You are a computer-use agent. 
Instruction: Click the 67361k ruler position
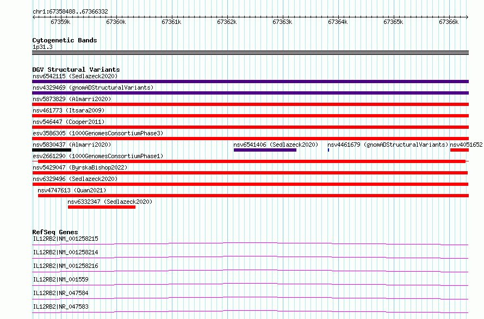171,22
